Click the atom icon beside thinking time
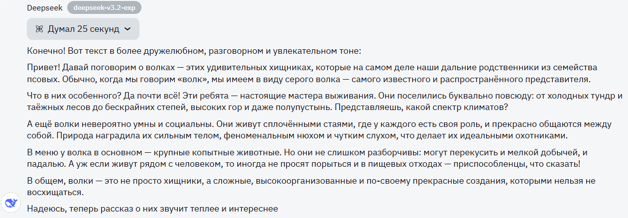This screenshot has width=628, height=218. coord(39,29)
